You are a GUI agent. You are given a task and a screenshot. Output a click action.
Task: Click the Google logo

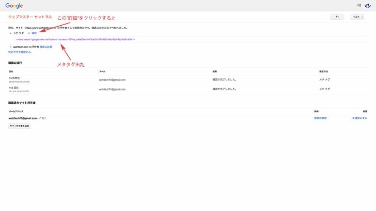(x=14, y=6)
